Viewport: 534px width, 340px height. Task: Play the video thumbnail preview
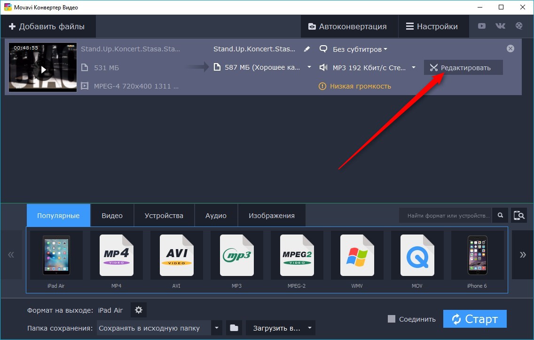click(43, 69)
